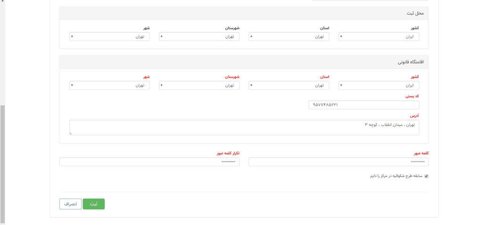483x225 pixels.
Task: Expand استان dropdown under اقامتگاه قانونی
Action: pos(289,85)
